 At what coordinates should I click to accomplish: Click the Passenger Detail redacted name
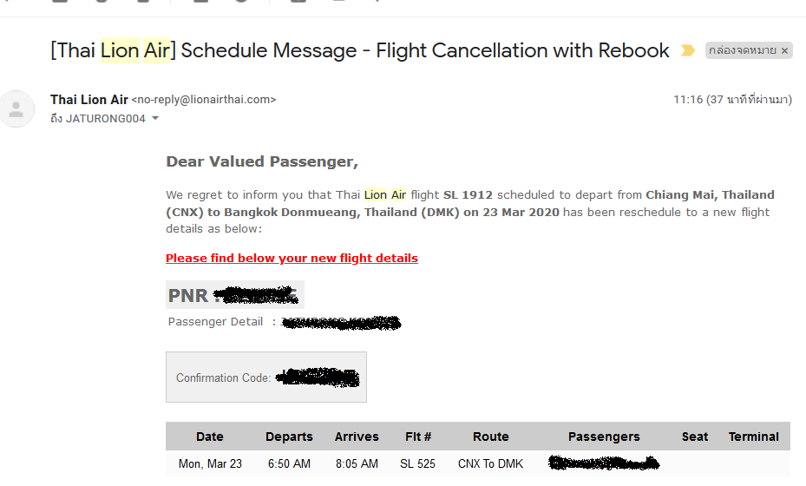(x=341, y=323)
